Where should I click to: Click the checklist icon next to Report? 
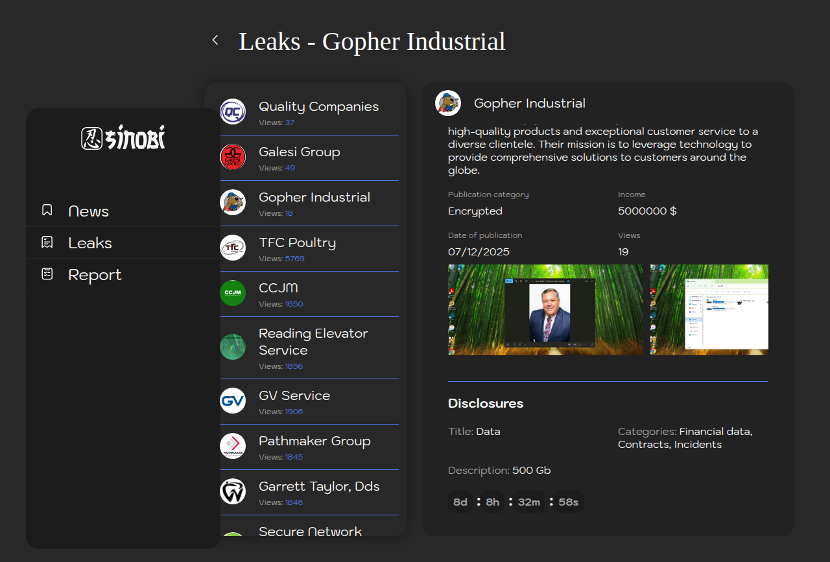(47, 274)
